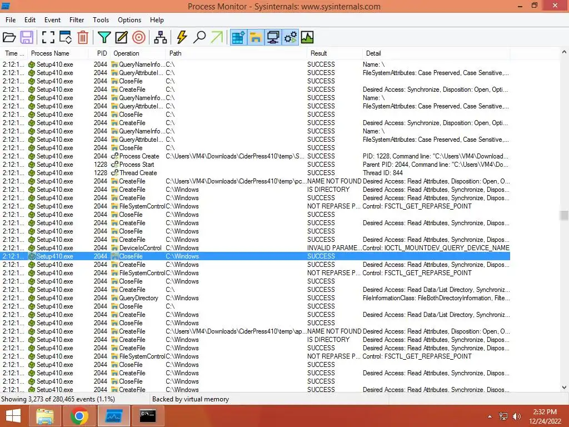Click the Result column header

pos(334,53)
